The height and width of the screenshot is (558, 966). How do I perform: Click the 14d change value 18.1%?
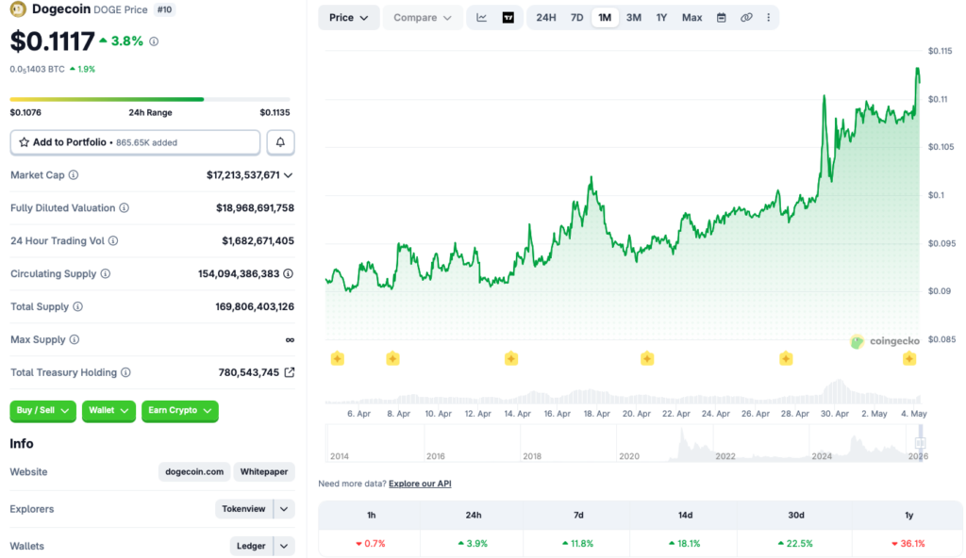(x=685, y=544)
